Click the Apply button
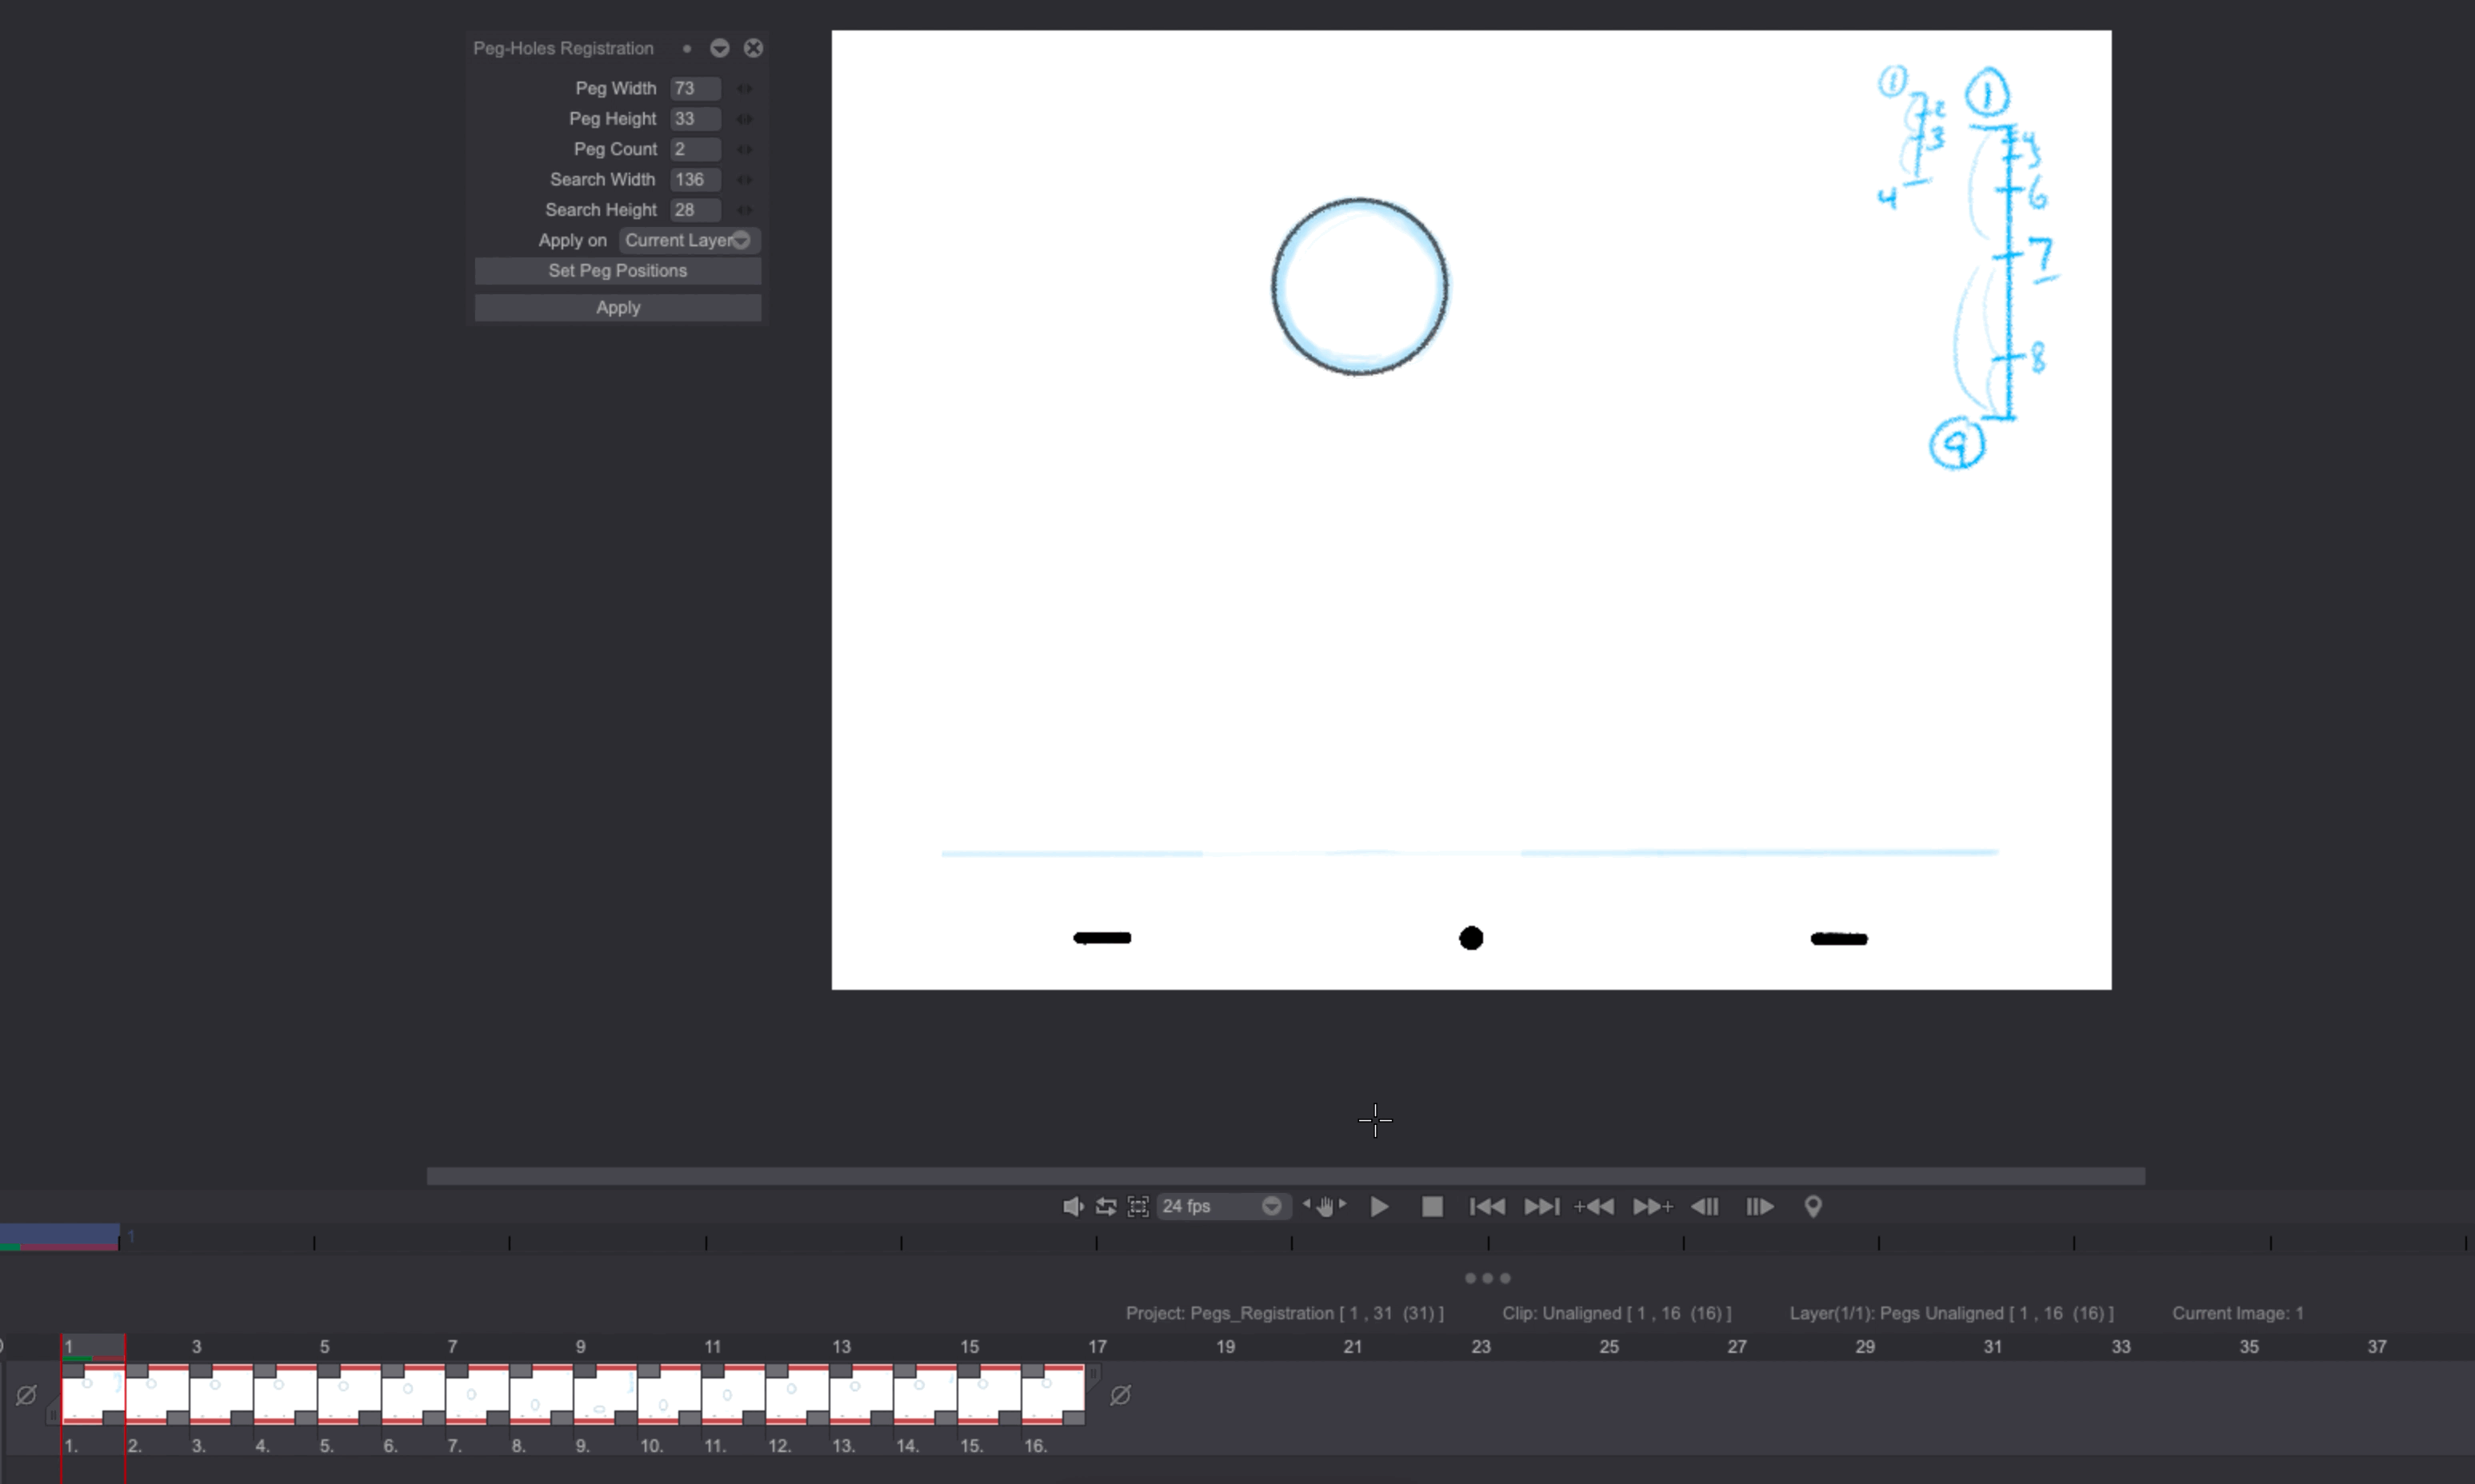This screenshot has height=1484, width=2475. (618, 307)
